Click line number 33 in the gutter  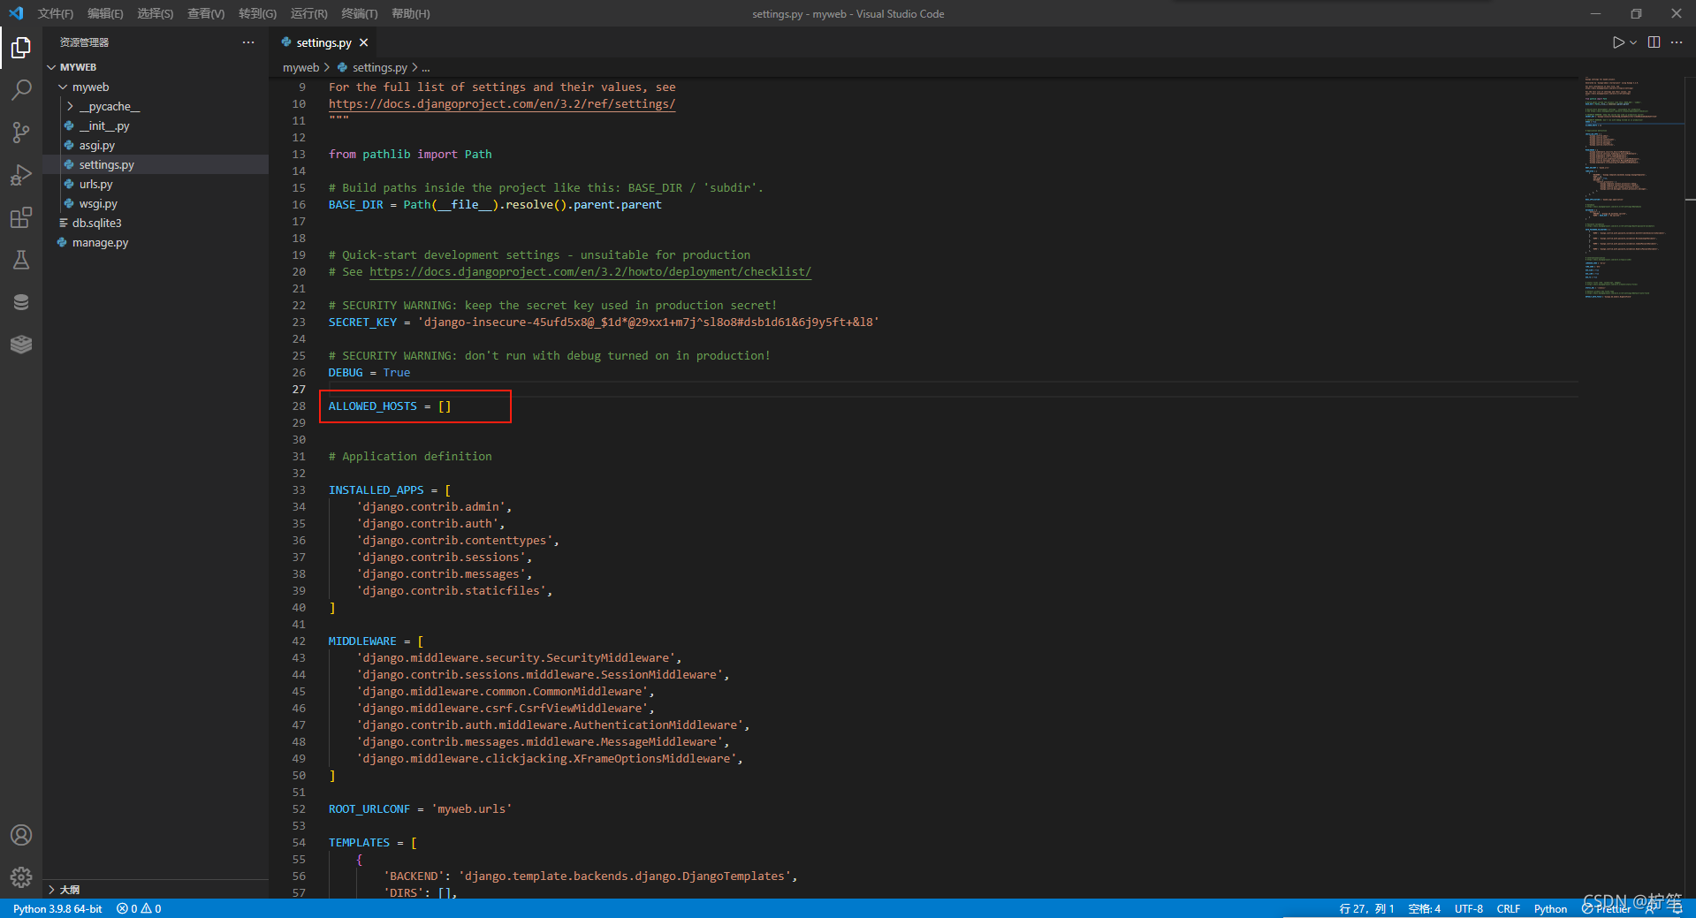coord(299,489)
